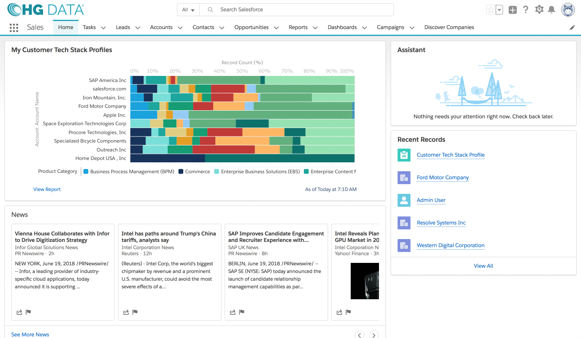The image size is (581, 338).
Task: Open the Accounts tab
Action: pyautogui.click(x=161, y=27)
